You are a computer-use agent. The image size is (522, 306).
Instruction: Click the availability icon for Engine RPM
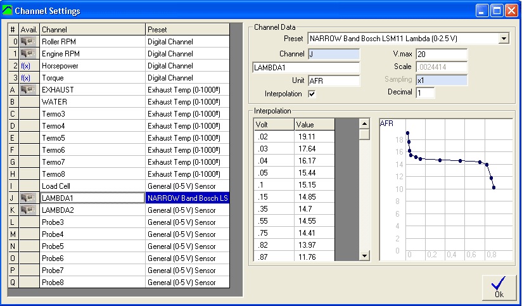tap(29, 54)
